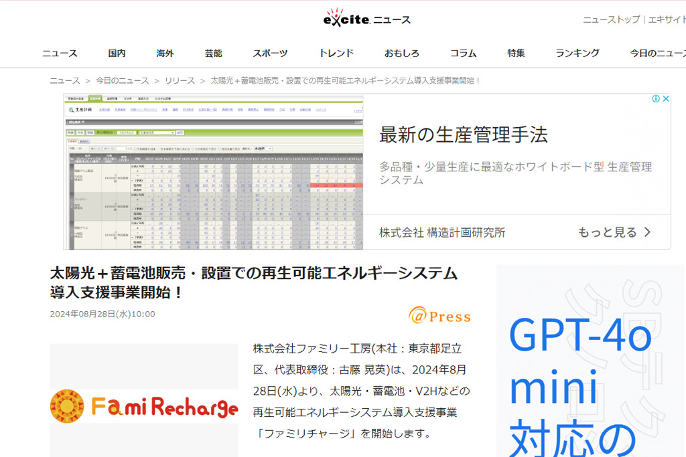
Task: Open the ad info icon
Action: pos(656,99)
